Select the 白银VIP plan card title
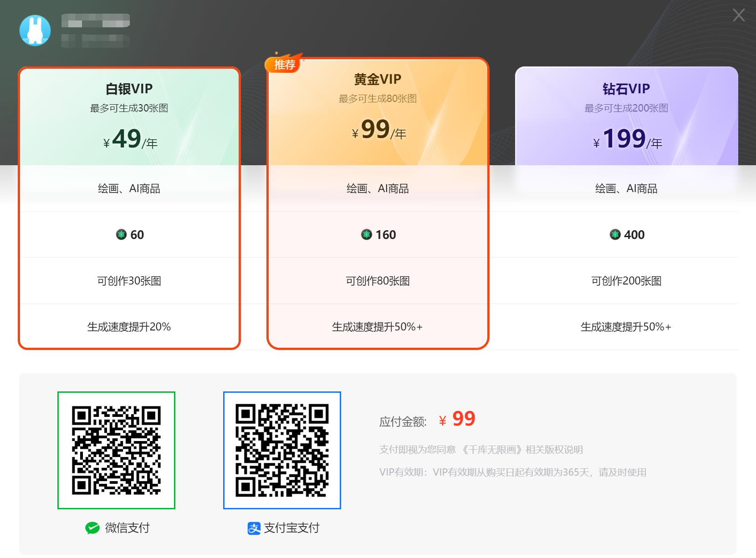 (x=129, y=89)
